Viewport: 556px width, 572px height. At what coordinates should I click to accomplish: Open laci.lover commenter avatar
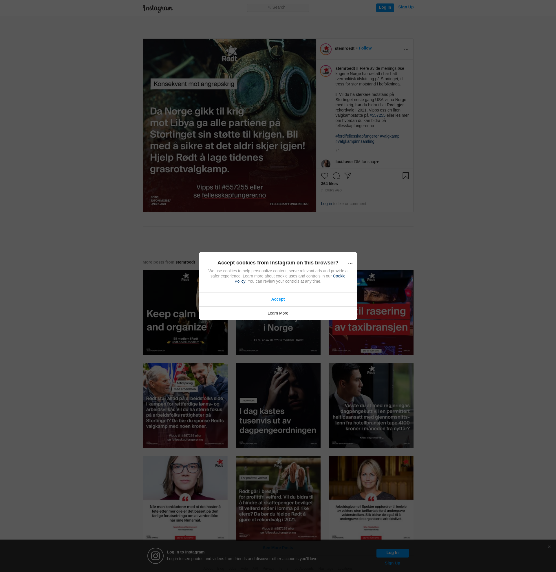coord(325,164)
